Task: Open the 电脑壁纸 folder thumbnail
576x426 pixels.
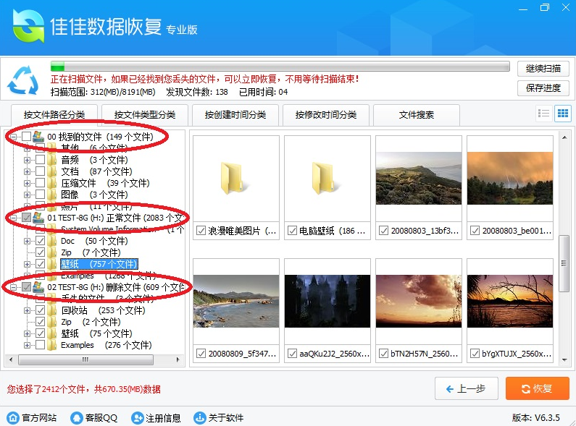Action: tap(327, 179)
